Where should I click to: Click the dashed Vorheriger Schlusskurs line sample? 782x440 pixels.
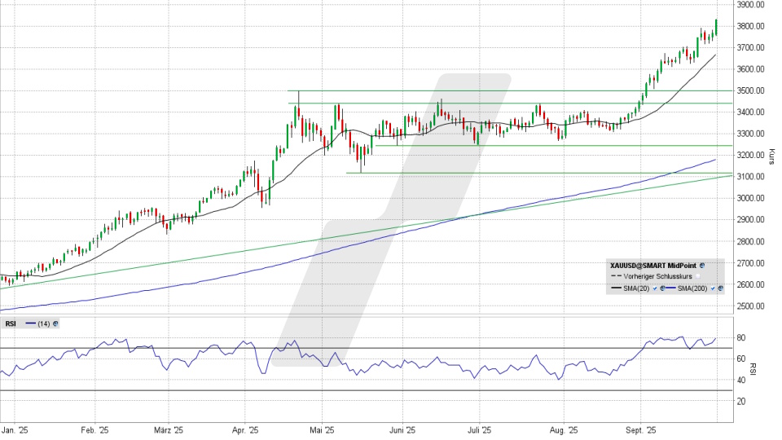pos(617,277)
